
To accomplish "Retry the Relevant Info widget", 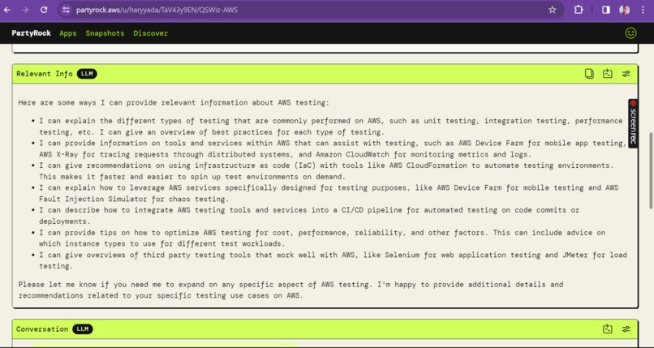I will [608, 74].
